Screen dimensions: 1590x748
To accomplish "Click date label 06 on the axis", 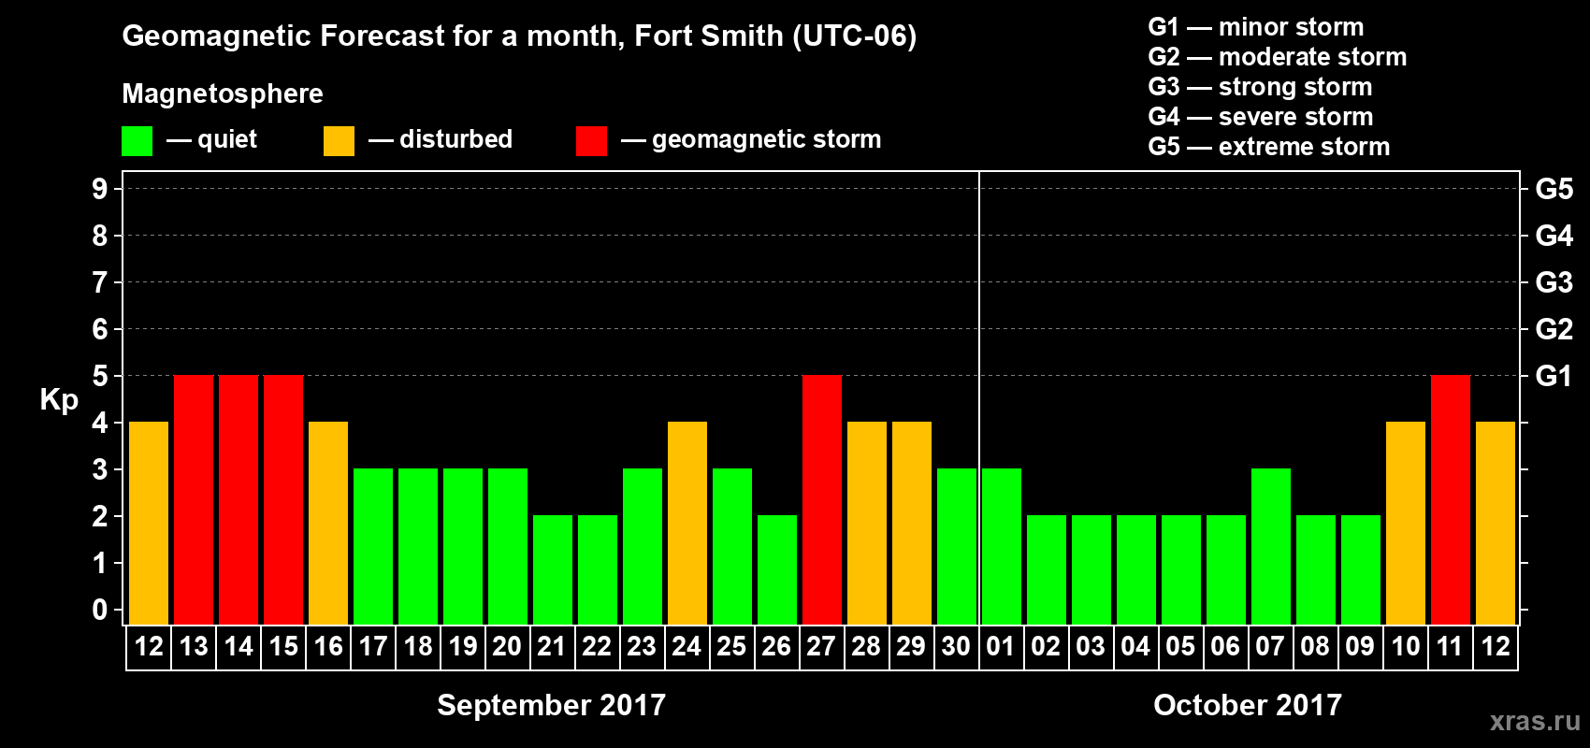I will point(1225,646).
